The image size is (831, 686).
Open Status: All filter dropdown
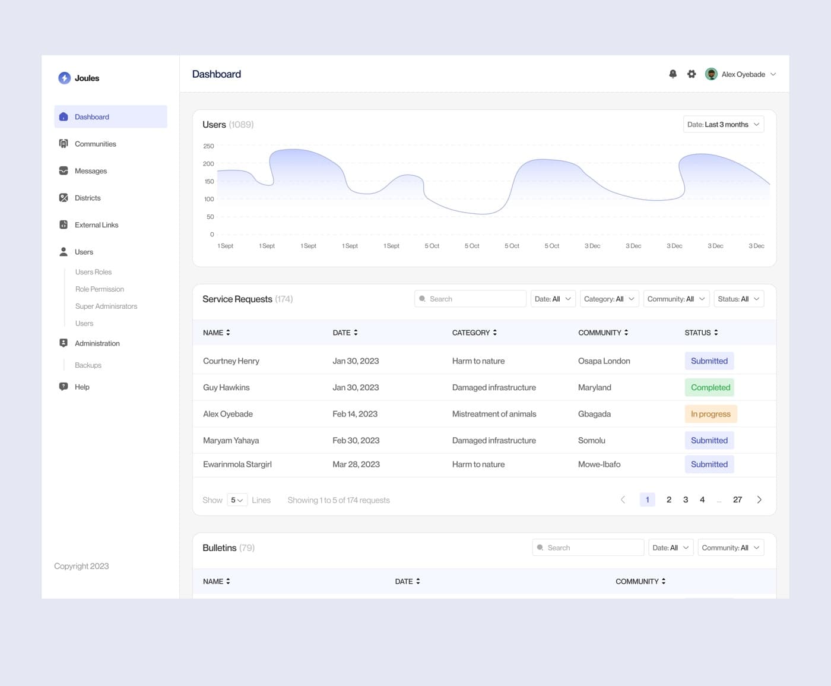coord(739,299)
